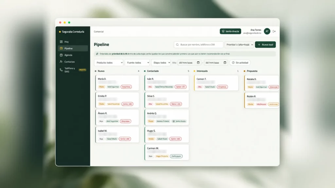Open Álvaro R. lead card
Image resolution: width=335 pixels, height=188 pixels.
(x=117, y=117)
